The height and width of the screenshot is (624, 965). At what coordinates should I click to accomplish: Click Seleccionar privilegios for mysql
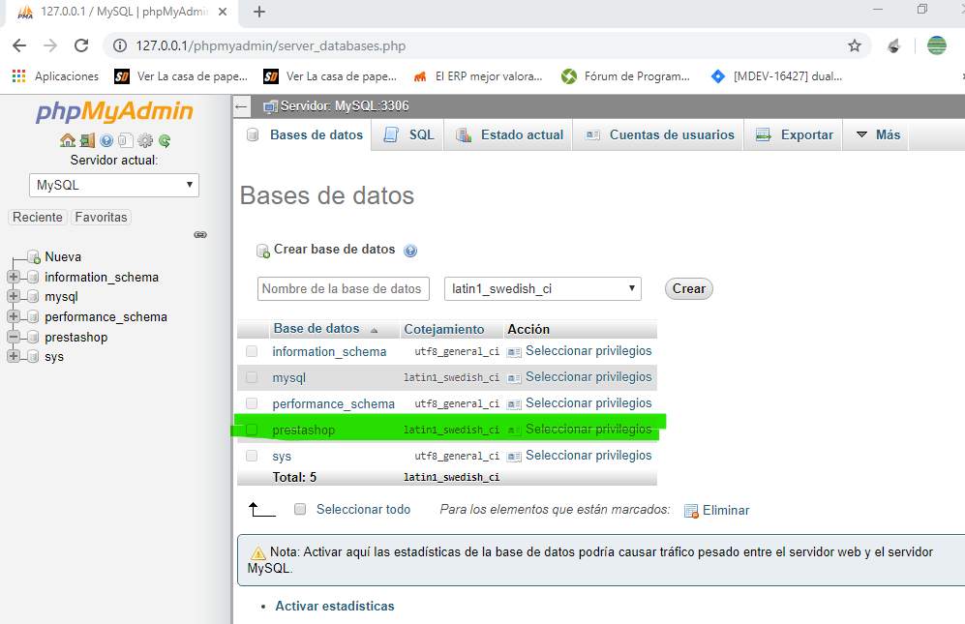click(588, 376)
